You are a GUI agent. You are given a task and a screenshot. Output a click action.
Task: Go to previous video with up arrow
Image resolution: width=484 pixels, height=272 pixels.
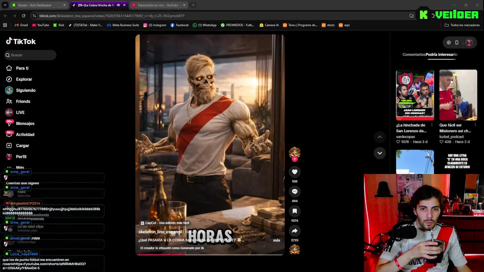pos(380,137)
